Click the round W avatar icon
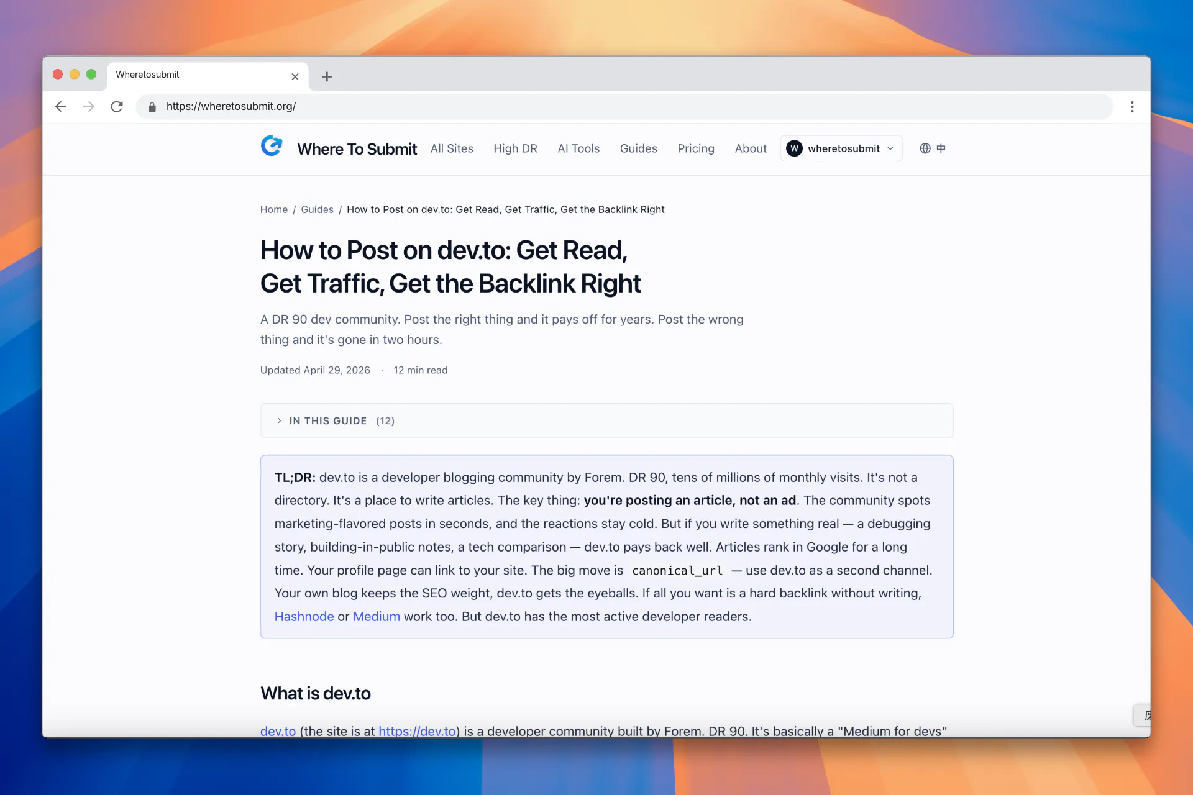 [795, 148]
